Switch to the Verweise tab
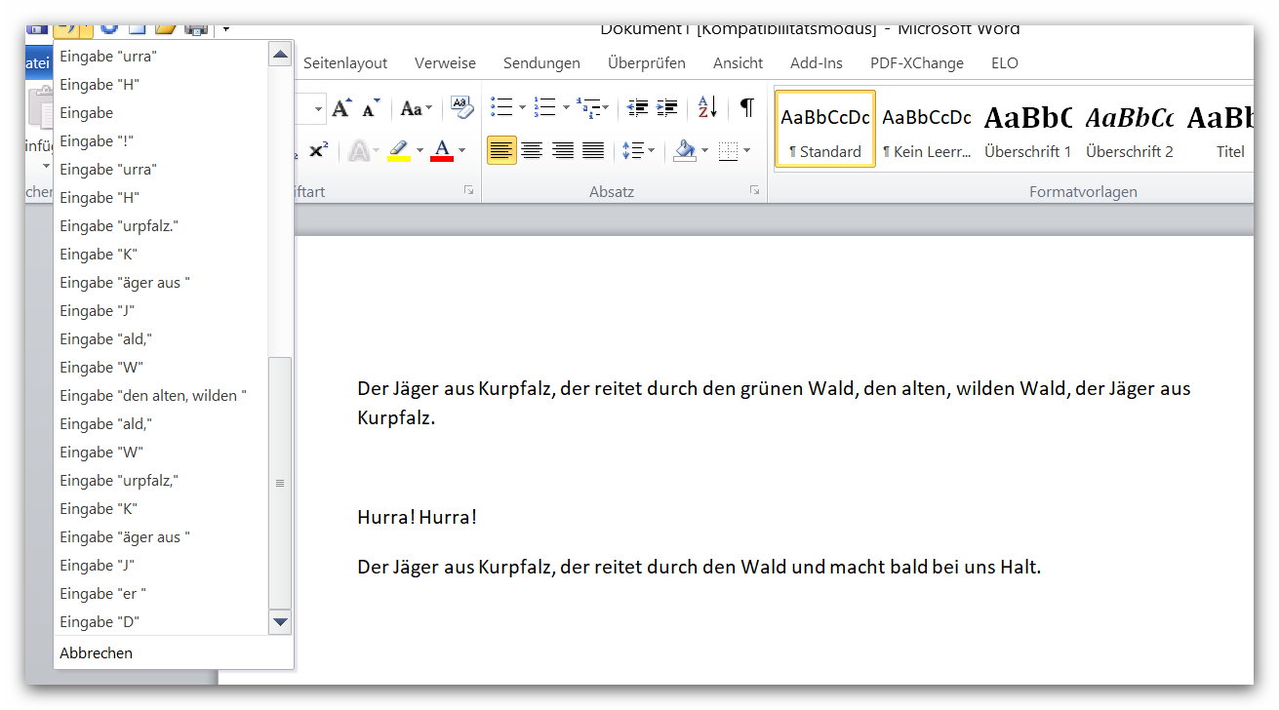Viewport: 1279px width, 710px height. [445, 62]
